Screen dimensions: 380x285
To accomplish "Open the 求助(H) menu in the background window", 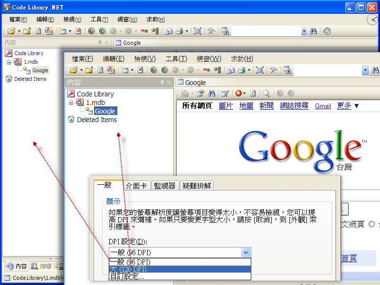I will click(x=156, y=19).
